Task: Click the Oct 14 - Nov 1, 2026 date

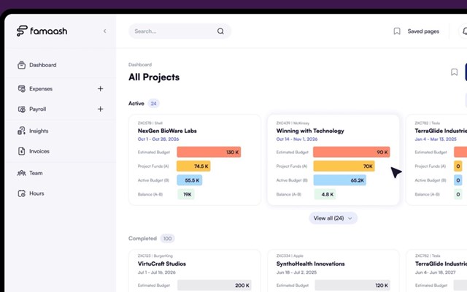Action: point(297,139)
